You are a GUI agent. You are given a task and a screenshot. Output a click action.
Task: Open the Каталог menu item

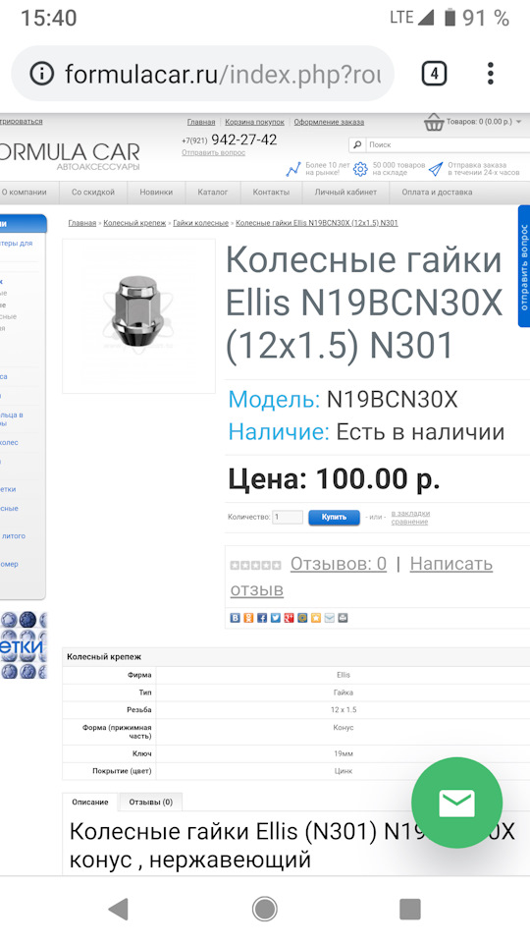tap(213, 193)
